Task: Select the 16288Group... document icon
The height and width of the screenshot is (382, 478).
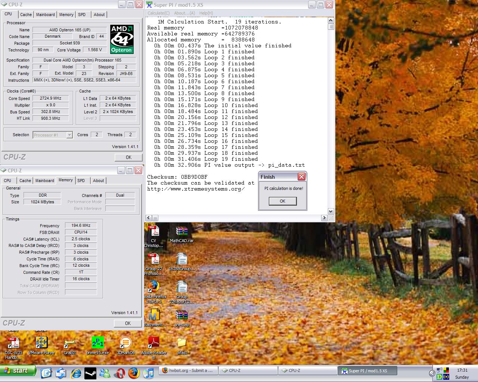Action: click(x=181, y=262)
